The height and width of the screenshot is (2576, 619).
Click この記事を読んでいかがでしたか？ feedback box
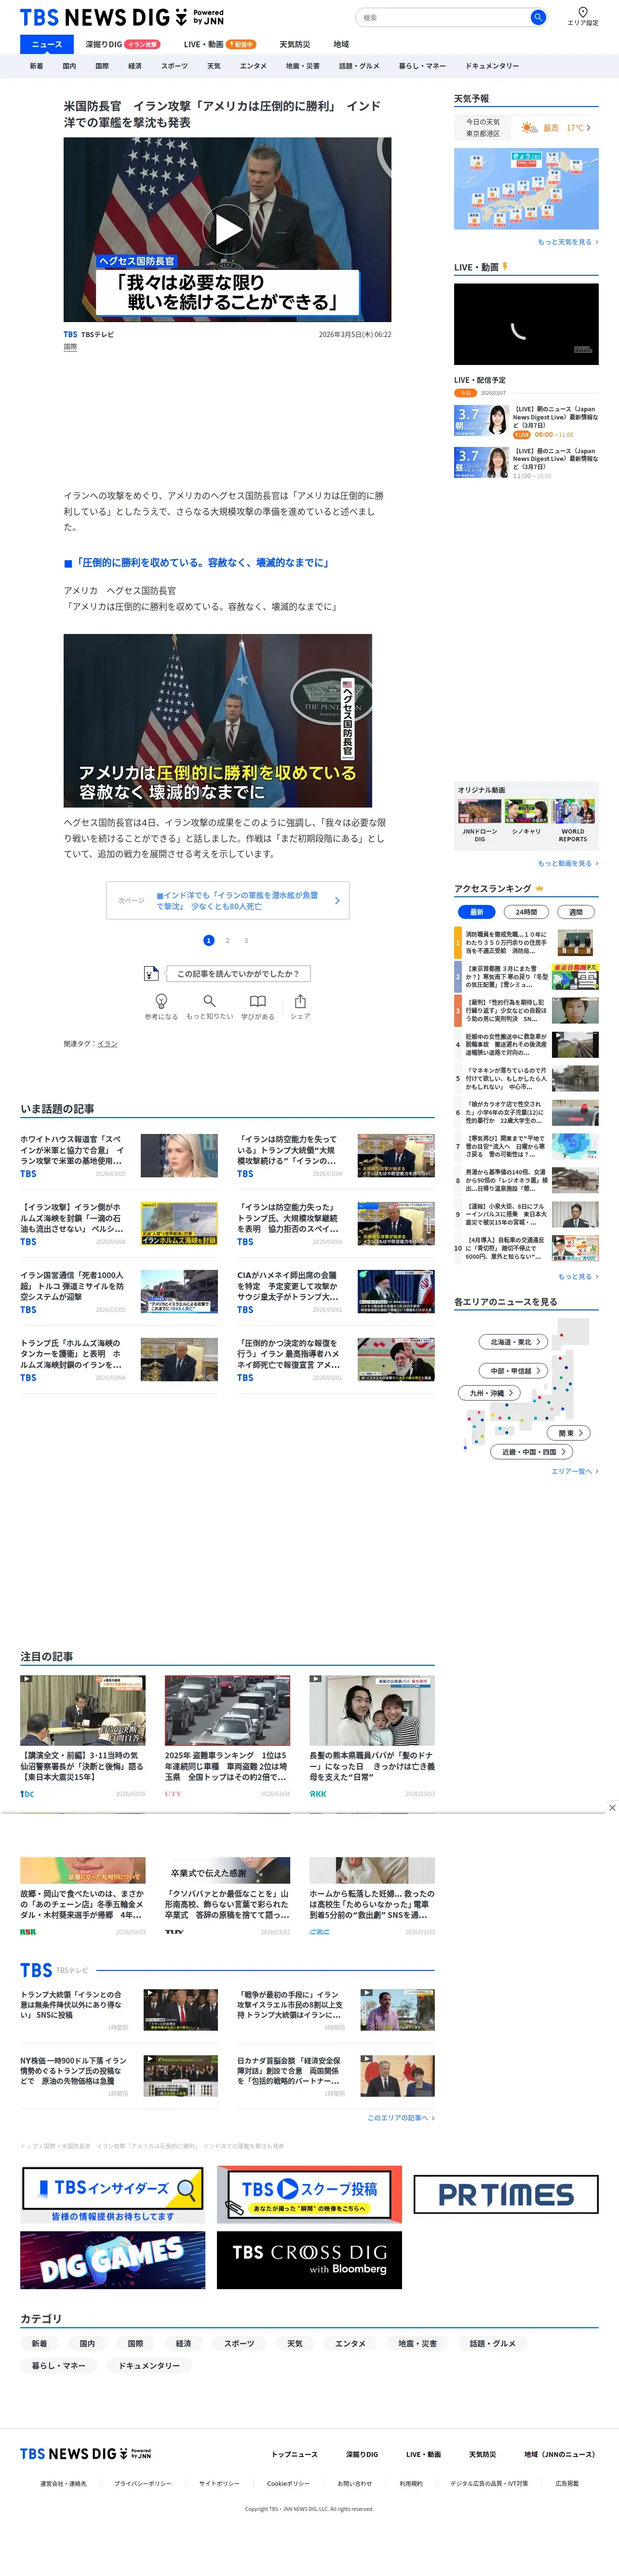click(x=238, y=973)
